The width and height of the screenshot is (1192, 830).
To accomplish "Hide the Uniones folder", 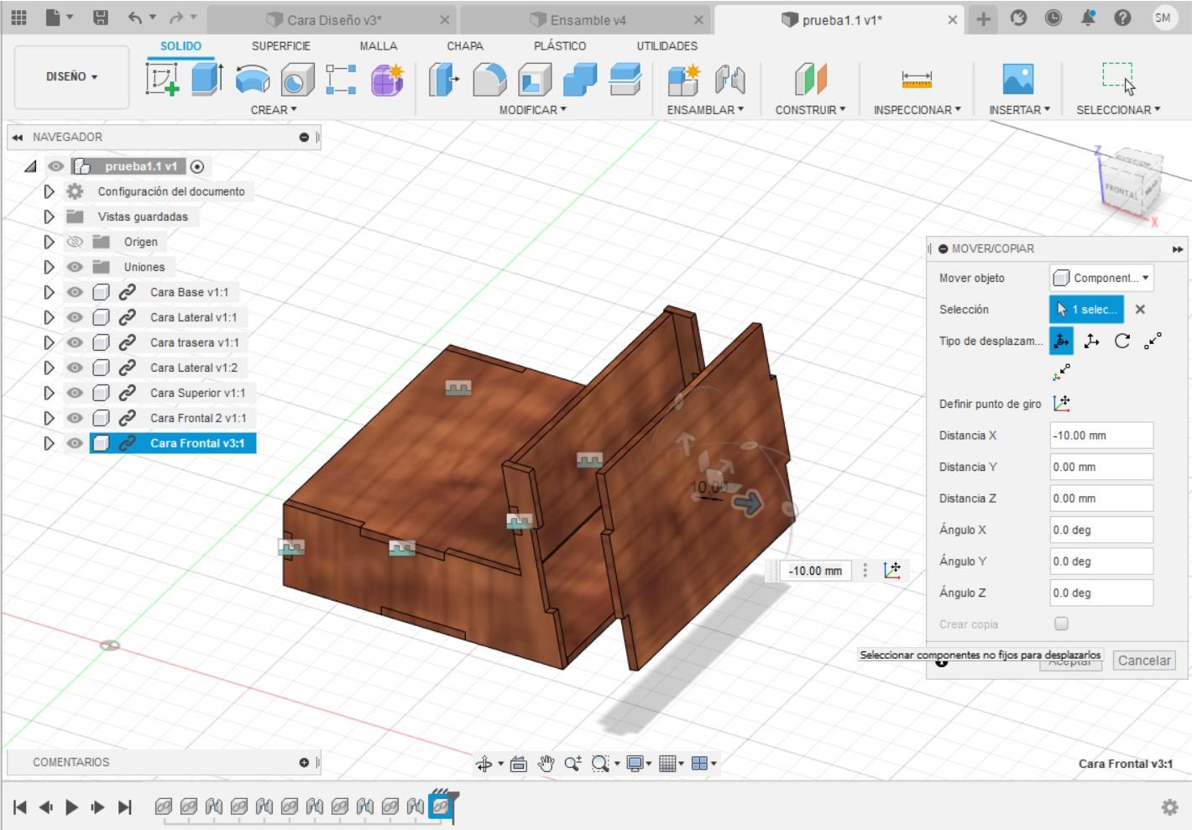I will pyautogui.click(x=75, y=267).
